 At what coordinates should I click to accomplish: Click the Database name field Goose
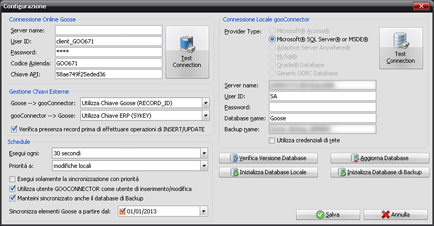click(322, 118)
